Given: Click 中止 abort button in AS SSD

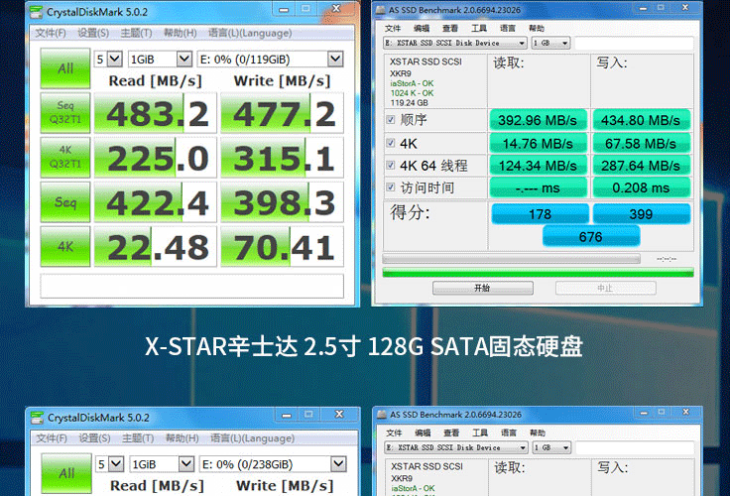Looking at the screenshot, I should [x=606, y=288].
